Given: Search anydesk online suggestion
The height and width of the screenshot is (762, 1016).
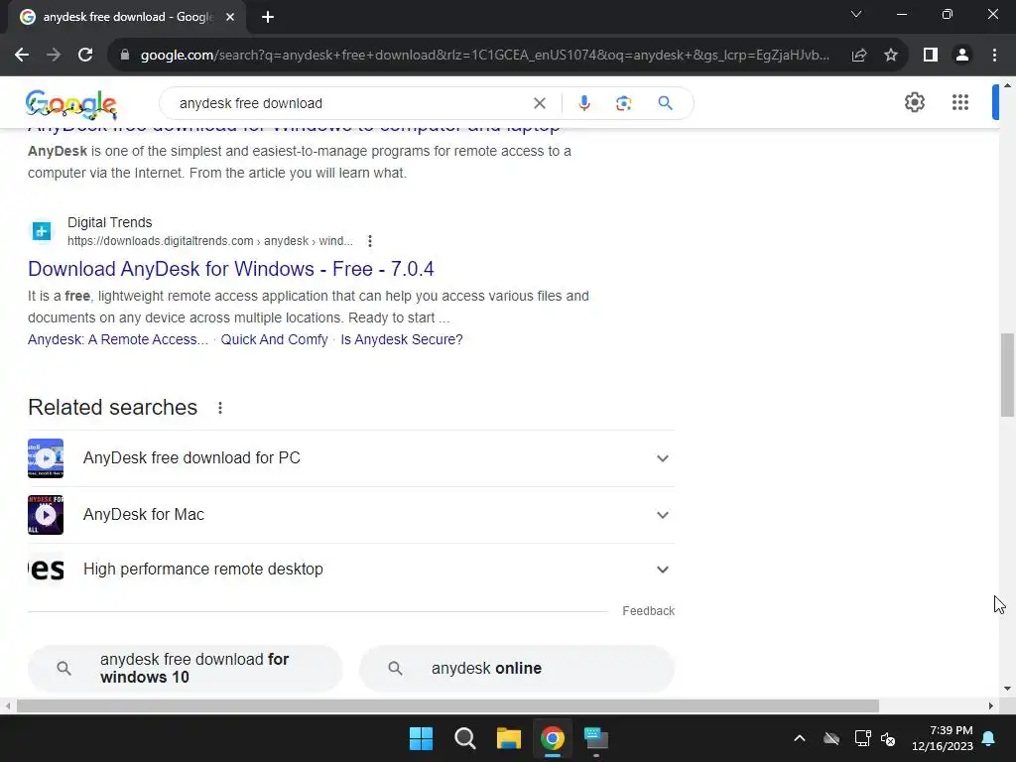Looking at the screenshot, I should [x=516, y=668].
